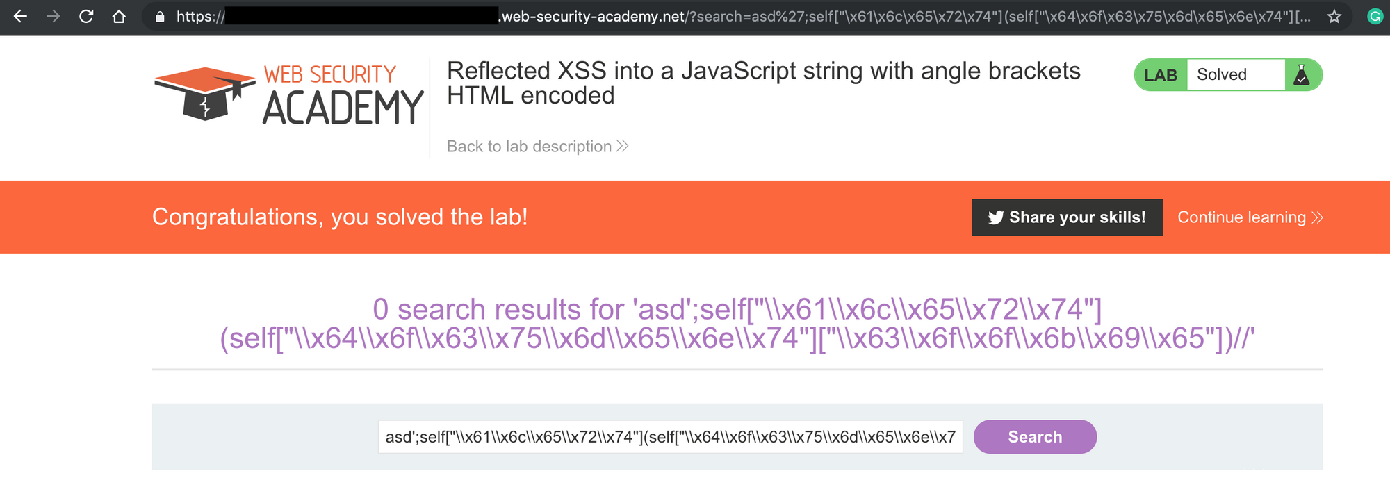Click the browser back arrow
1390x487 pixels.
20,16
